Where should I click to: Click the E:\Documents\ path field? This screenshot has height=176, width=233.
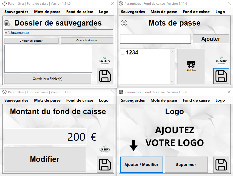click(x=58, y=32)
